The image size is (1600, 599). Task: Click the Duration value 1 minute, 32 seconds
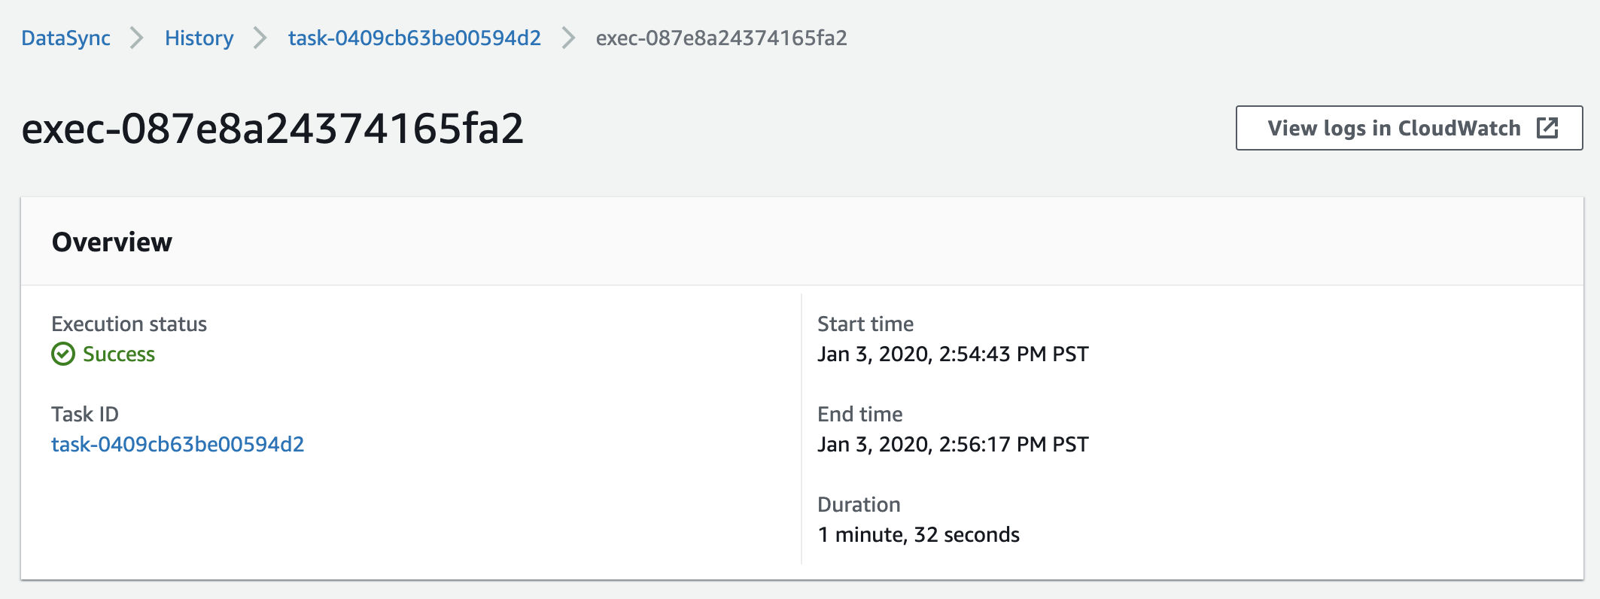(918, 534)
